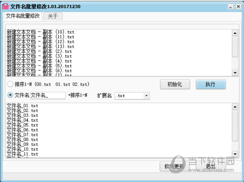The image size is (244, 182).
Task: Click the 软件更新 button
Action: 174,166
